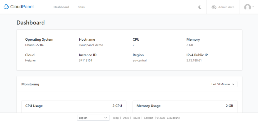Go to the Sites nav item
The image size is (258, 122).
pos(81,7)
